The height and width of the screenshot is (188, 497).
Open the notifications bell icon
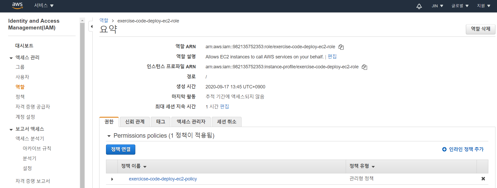pyautogui.click(x=419, y=6)
